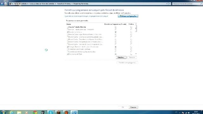Click the program list scrollbar up arrow

[x=136, y=24]
